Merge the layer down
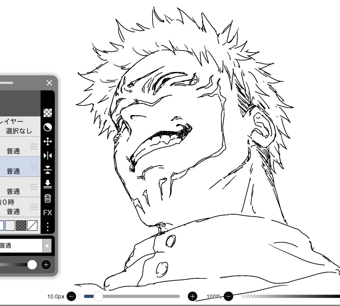 48,184
